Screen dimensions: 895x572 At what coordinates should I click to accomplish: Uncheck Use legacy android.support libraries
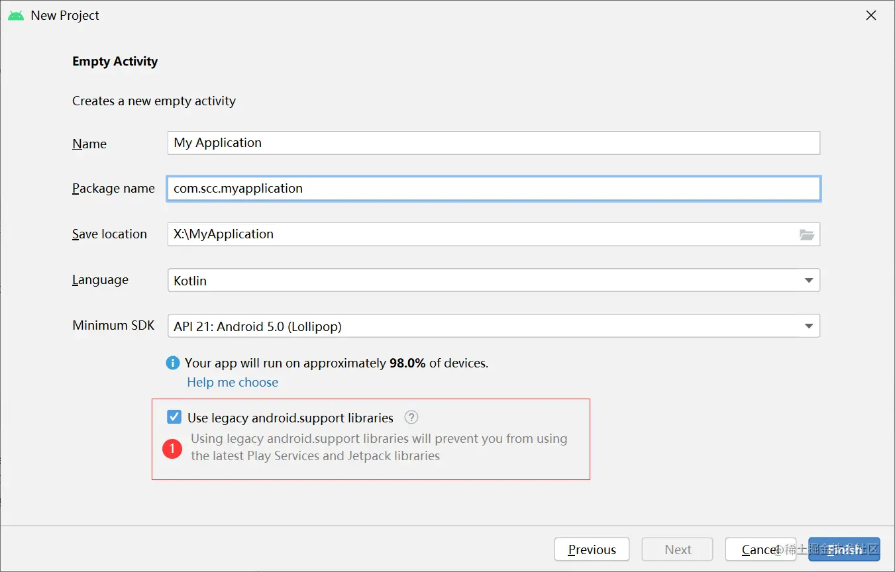174,417
